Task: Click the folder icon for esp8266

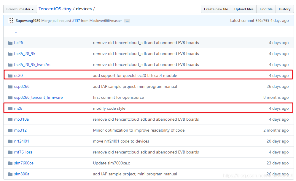Action: pos(10,87)
